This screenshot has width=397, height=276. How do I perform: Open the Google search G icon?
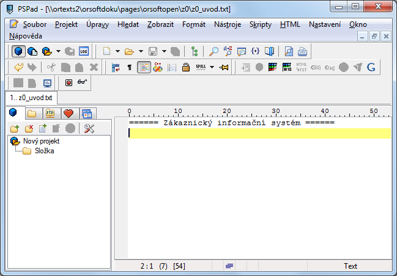(371, 67)
